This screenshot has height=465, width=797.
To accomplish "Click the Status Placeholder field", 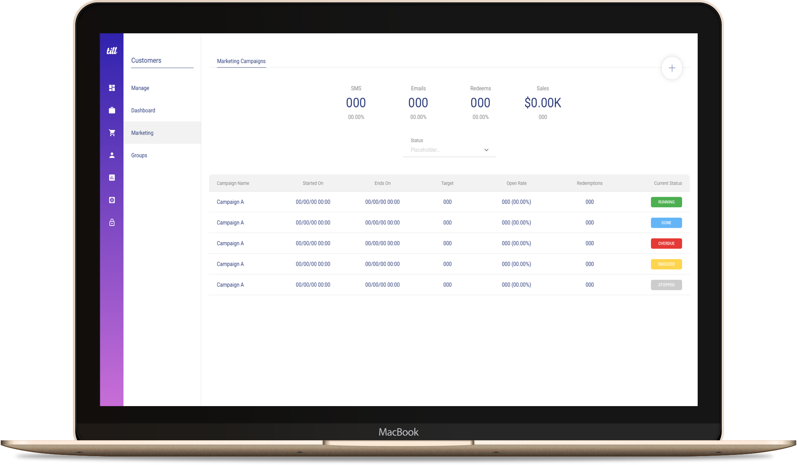I will pos(449,150).
